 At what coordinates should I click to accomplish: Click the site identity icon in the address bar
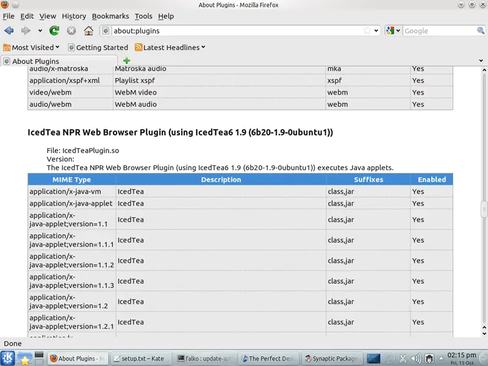point(106,30)
